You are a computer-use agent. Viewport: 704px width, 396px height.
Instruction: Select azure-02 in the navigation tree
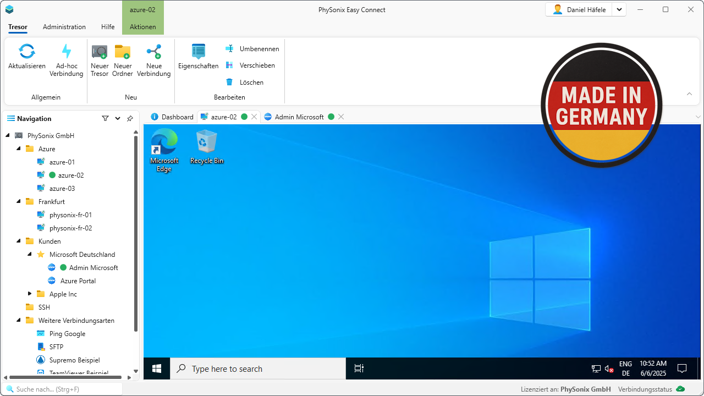71,175
